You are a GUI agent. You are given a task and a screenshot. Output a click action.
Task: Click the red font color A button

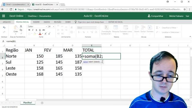pyautogui.click(x=40, y=34)
